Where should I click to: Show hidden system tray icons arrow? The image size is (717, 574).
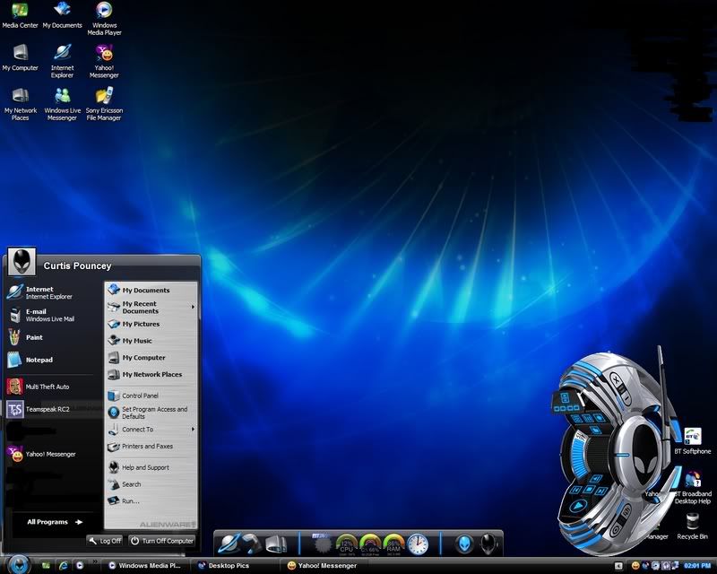[x=618, y=566]
